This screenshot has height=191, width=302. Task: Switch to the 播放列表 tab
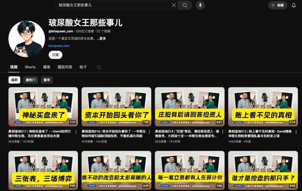coord(65,67)
